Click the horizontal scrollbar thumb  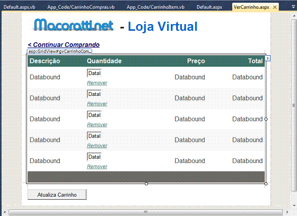click(145, 212)
